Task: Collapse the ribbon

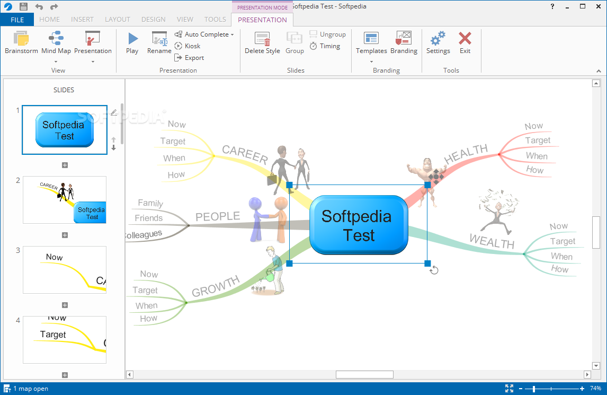Action: coord(599,71)
